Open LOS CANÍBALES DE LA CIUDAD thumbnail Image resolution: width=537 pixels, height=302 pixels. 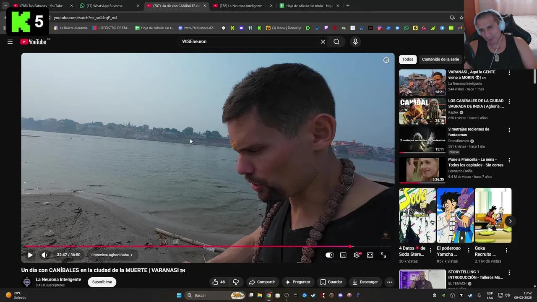pyautogui.click(x=422, y=111)
